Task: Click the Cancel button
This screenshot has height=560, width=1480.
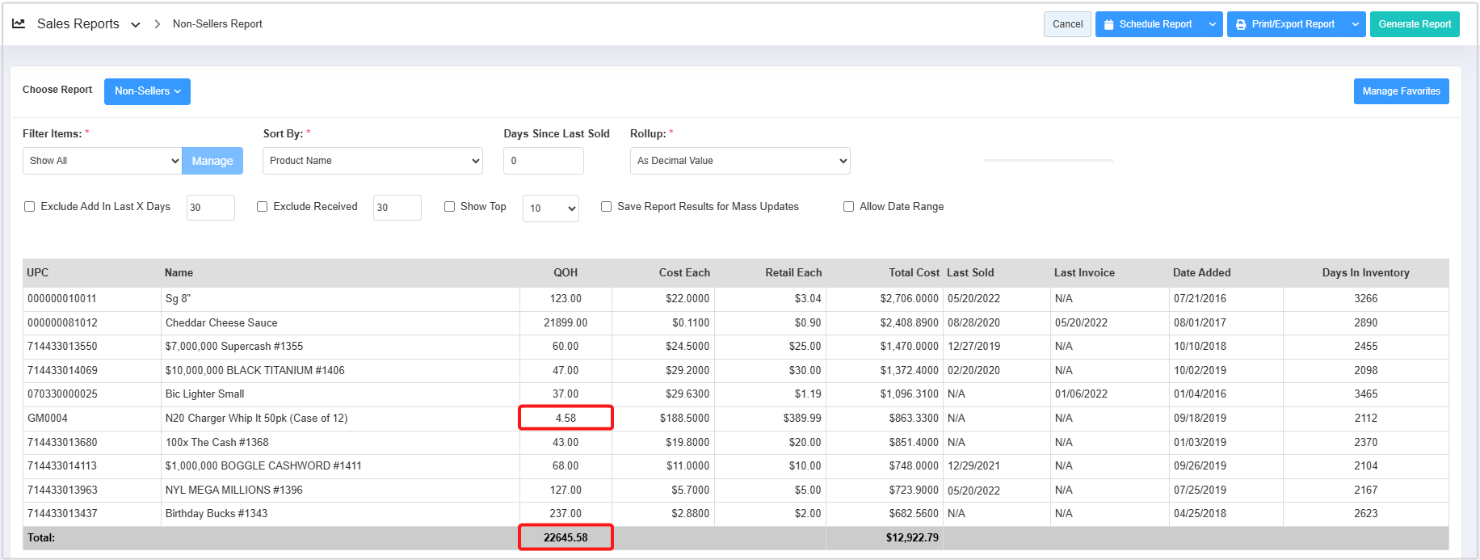Action: tap(1067, 24)
